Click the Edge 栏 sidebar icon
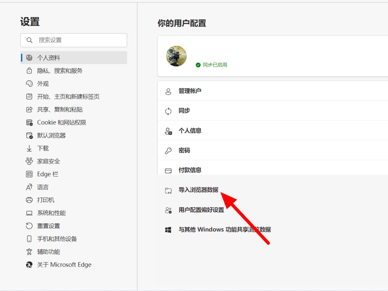Viewport: 388px width, 291px height. (x=29, y=174)
